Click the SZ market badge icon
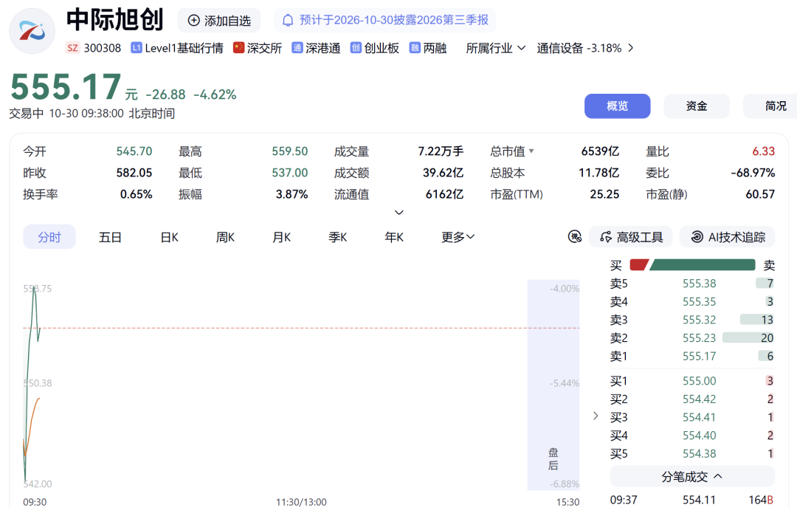 pos(72,48)
